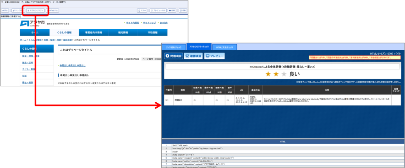This screenshot has width=405, height=168.
Task: Open 年金・保険・税金 in the sidebar
Action: coord(31,56)
